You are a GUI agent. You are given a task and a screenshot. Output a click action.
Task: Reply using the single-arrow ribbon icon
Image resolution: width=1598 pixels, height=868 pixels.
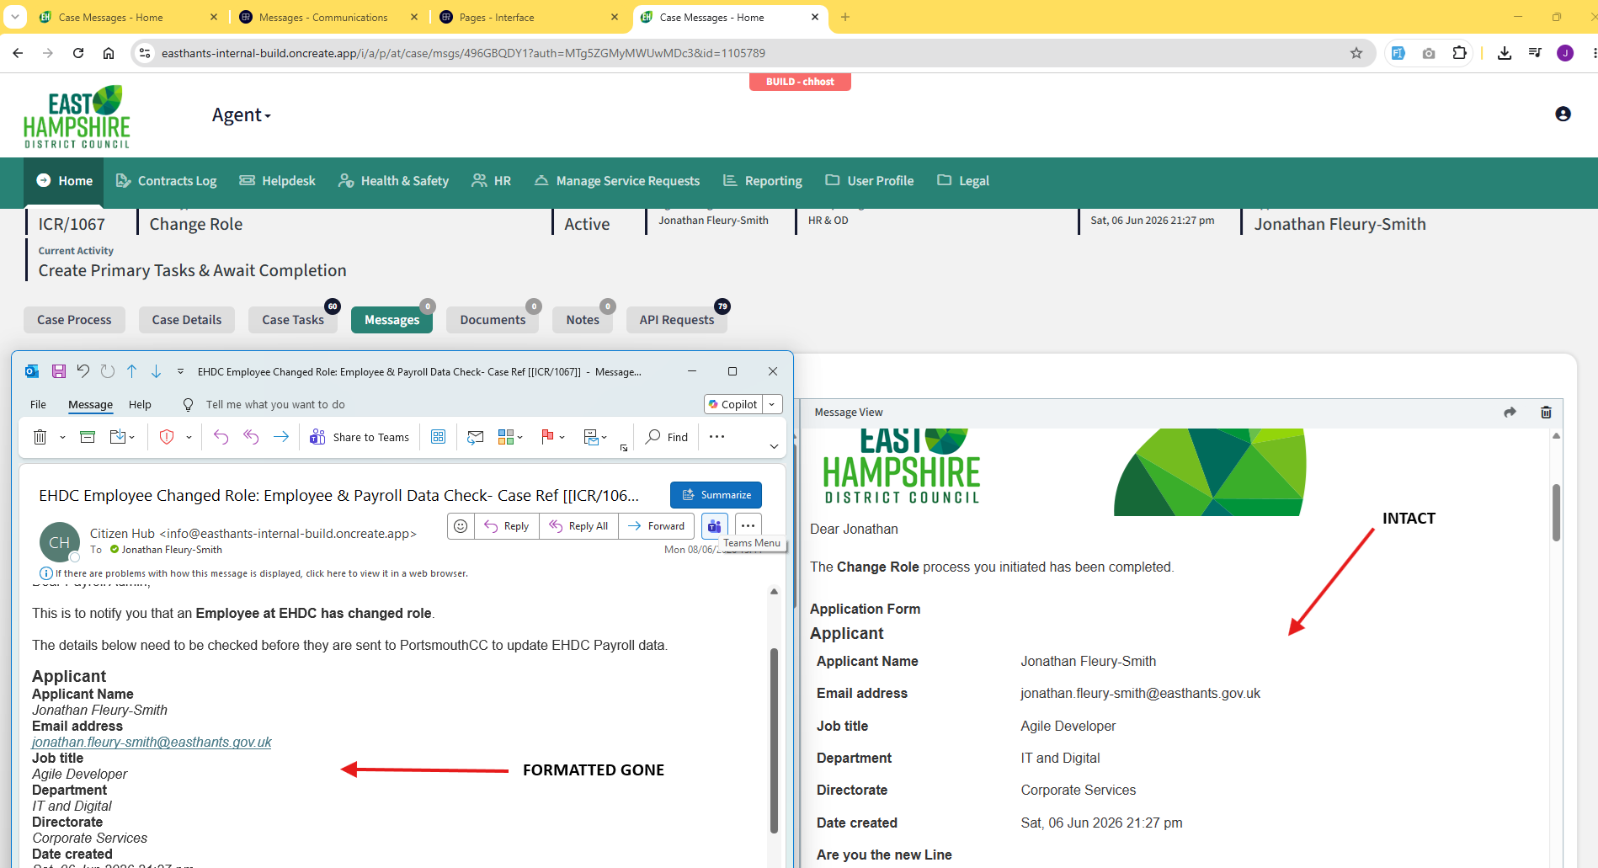(221, 437)
